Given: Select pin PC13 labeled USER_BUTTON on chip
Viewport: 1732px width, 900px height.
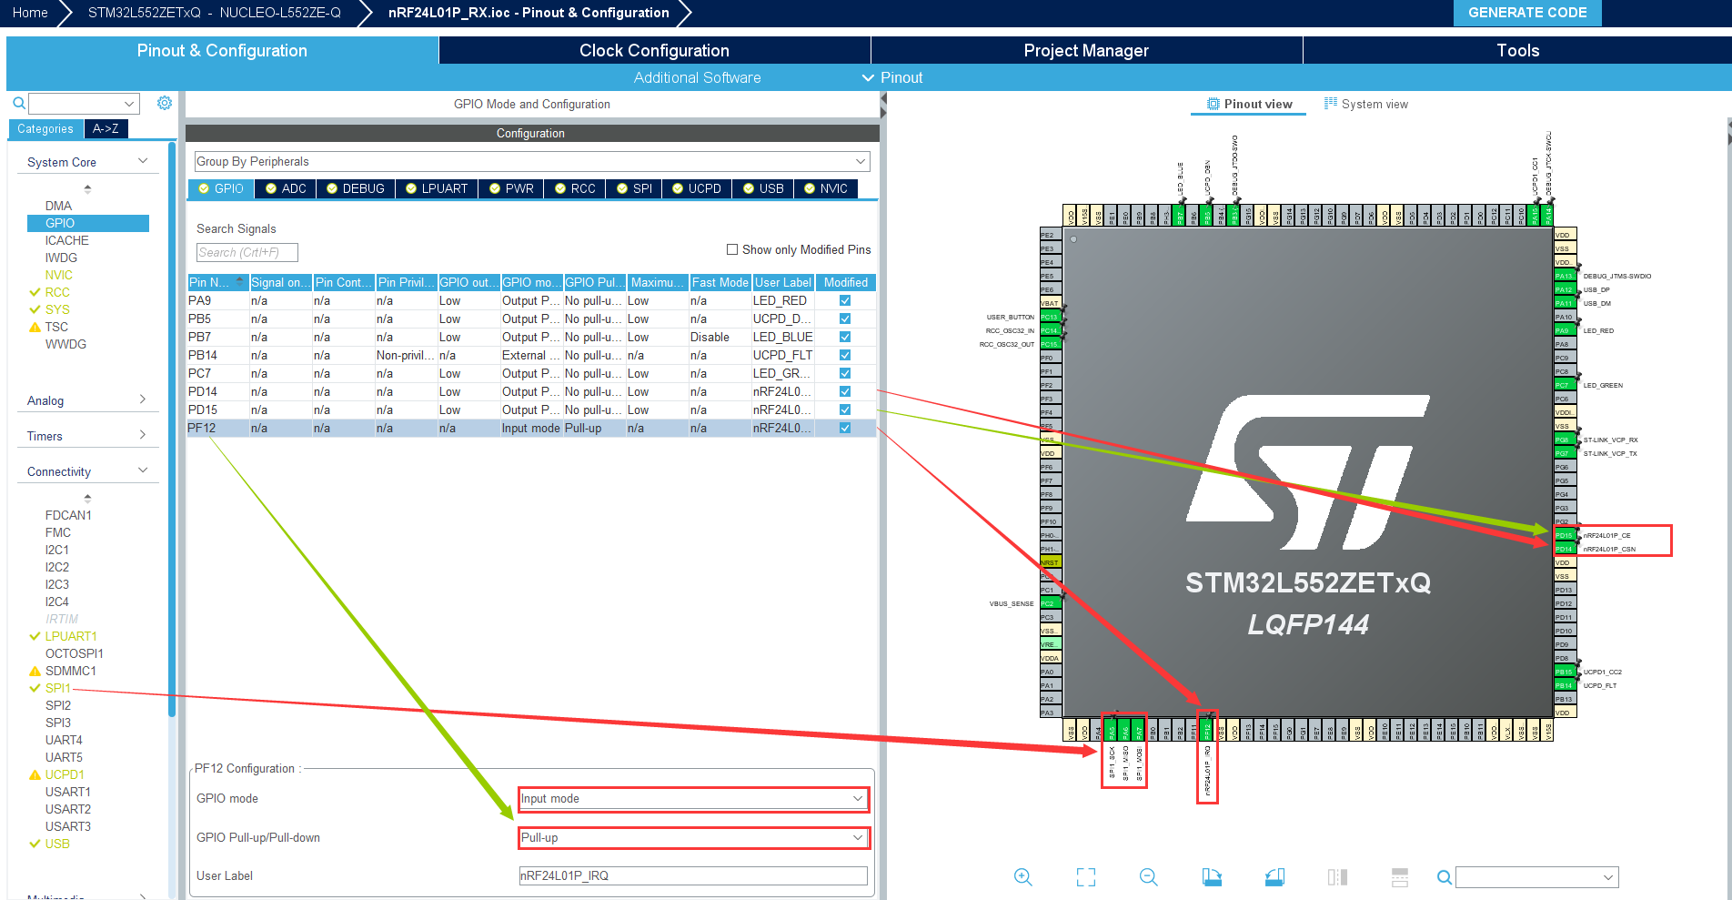Looking at the screenshot, I should pos(1051,317).
